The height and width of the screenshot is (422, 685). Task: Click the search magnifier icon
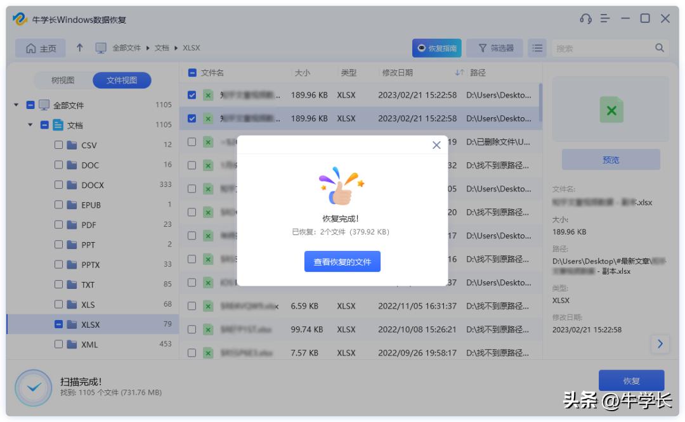click(x=660, y=48)
